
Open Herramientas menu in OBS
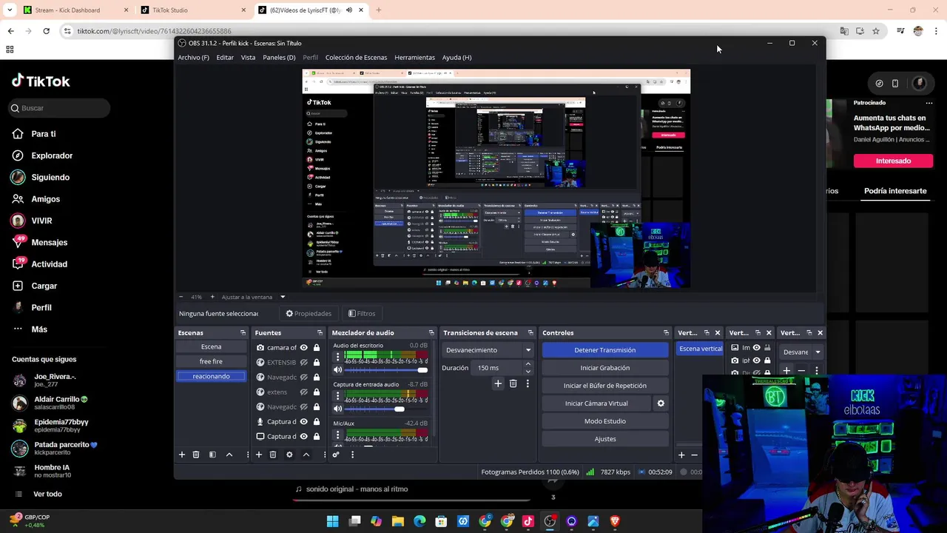(x=414, y=57)
